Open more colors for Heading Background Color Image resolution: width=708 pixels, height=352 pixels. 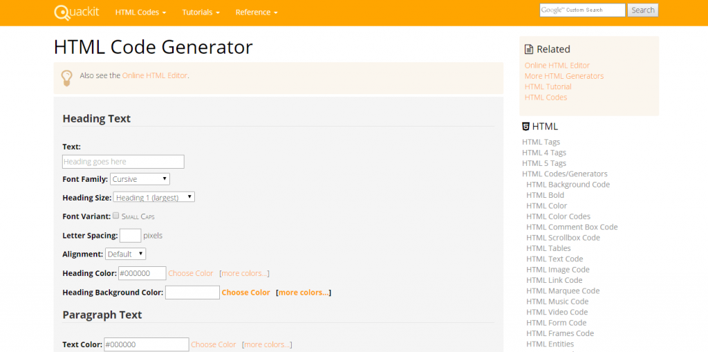coord(304,293)
